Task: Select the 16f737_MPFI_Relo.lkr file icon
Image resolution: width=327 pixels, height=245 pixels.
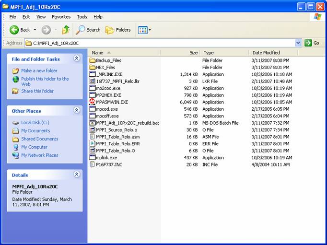Action: coord(92,82)
